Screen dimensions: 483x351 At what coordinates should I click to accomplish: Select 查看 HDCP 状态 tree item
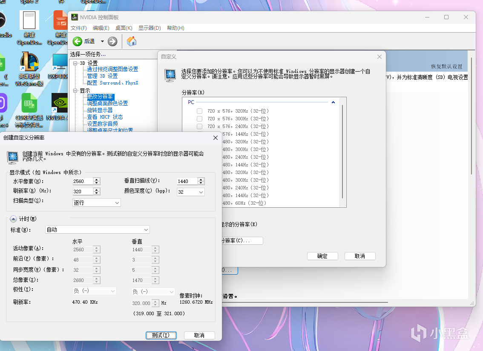pyautogui.click(x=105, y=117)
